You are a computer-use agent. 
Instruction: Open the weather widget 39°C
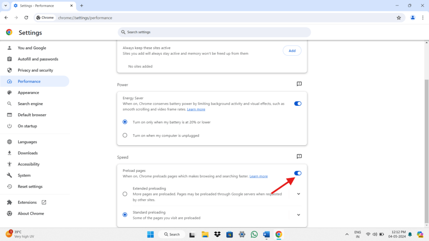click(x=20, y=234)
